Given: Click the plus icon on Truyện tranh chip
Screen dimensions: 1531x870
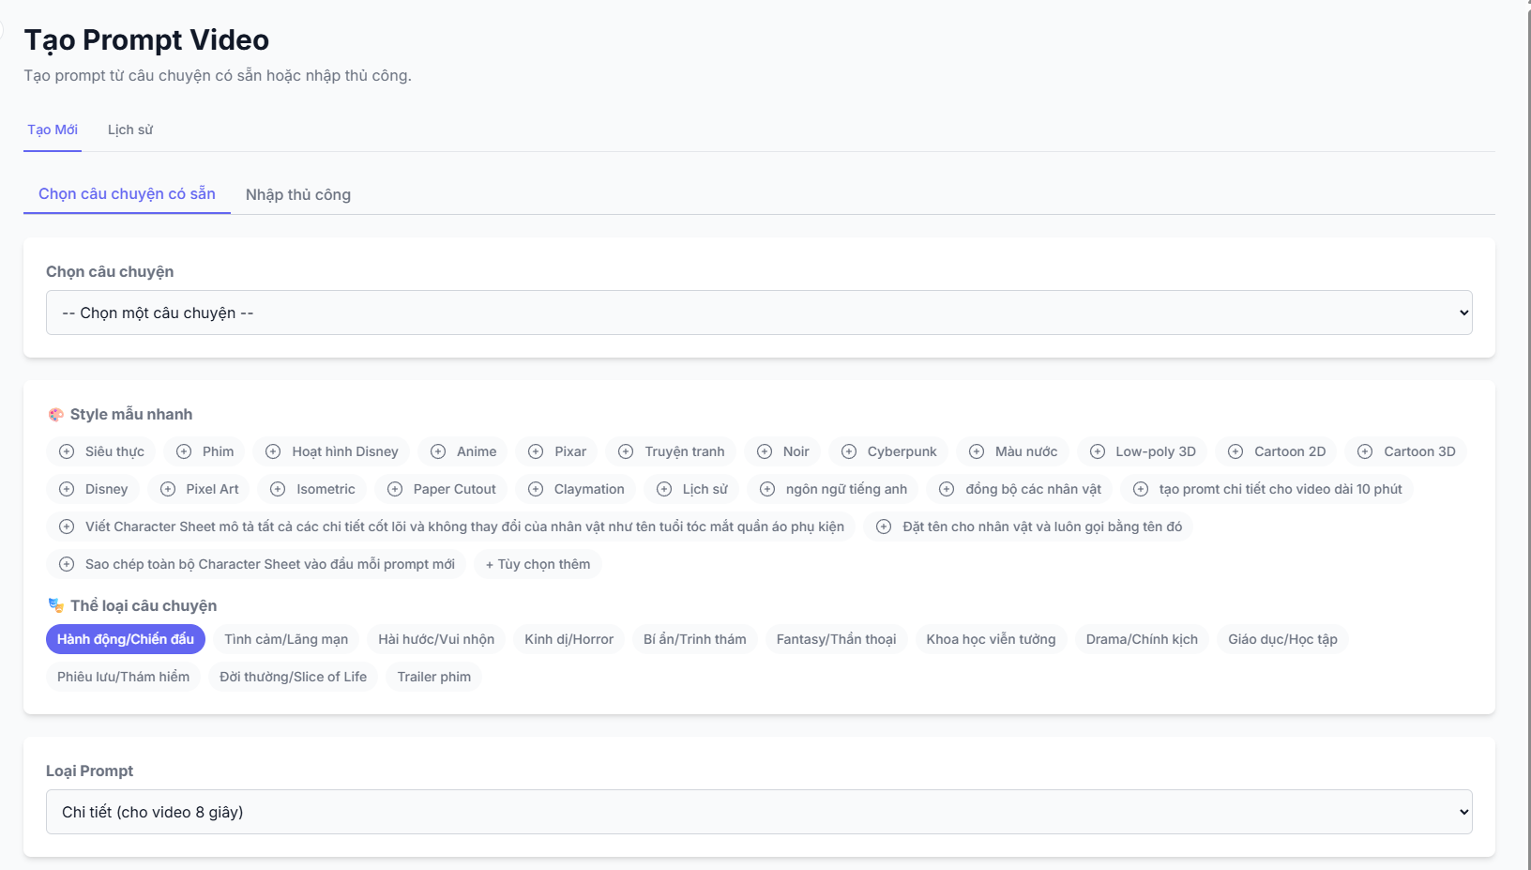Looking at the screenshot, I should (626, 451).
